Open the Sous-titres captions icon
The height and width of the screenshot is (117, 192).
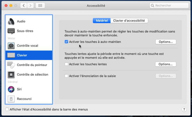point(11,31)
